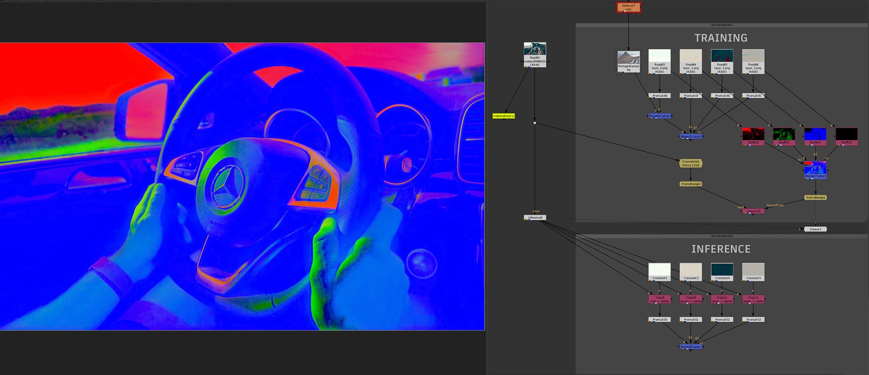Select the Merge27 (plus) node
This screenshot has width=869, height=375.
point(815,170)
